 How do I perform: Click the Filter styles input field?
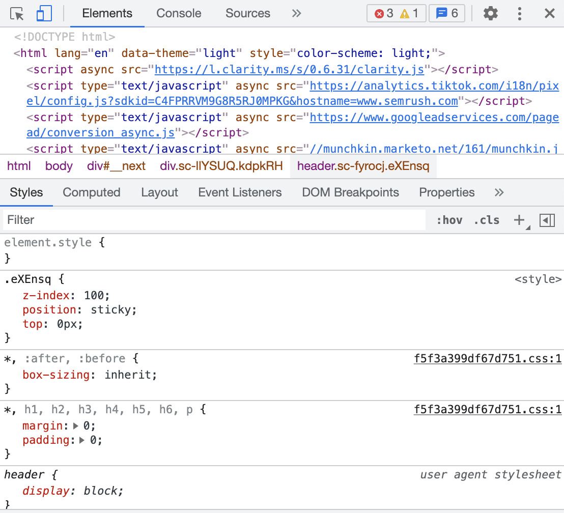click(214, 220)
